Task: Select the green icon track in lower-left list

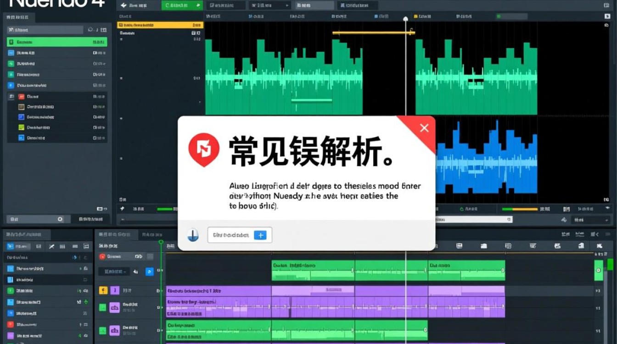Action: pyautogui.click(x=47, y=291)
